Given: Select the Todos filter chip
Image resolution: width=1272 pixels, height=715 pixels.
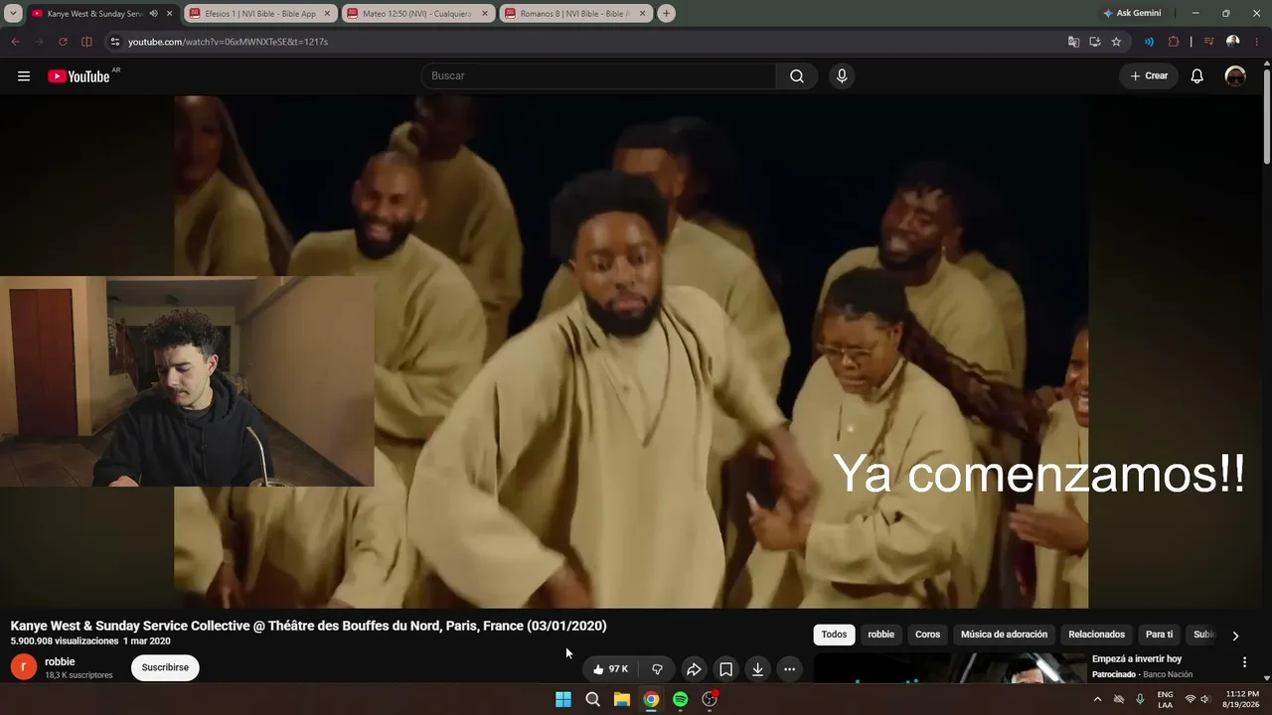Looking at the screenshot, I should click(x=834, y=635).
